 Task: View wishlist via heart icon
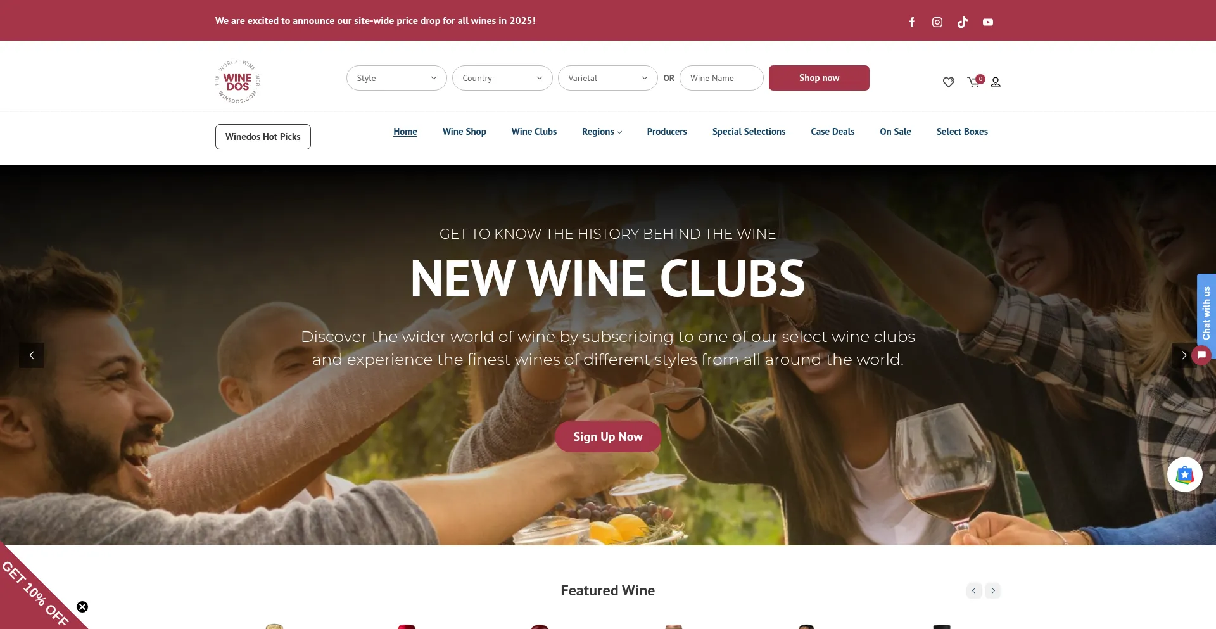(x=948, y=82)
